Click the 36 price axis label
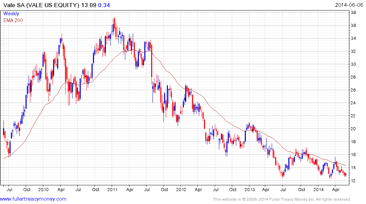This screenshot has width=366, height=204. coord(353,26)
